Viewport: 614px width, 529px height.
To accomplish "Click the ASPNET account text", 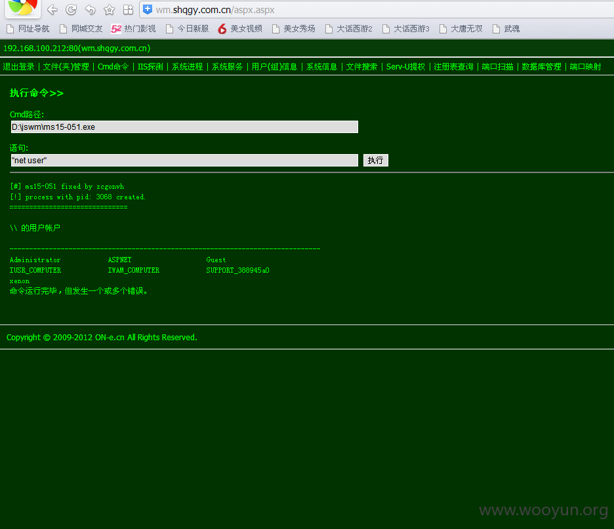I will click(x=120, y=260).
